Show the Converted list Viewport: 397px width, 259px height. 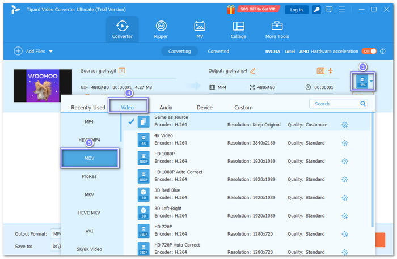218,52
